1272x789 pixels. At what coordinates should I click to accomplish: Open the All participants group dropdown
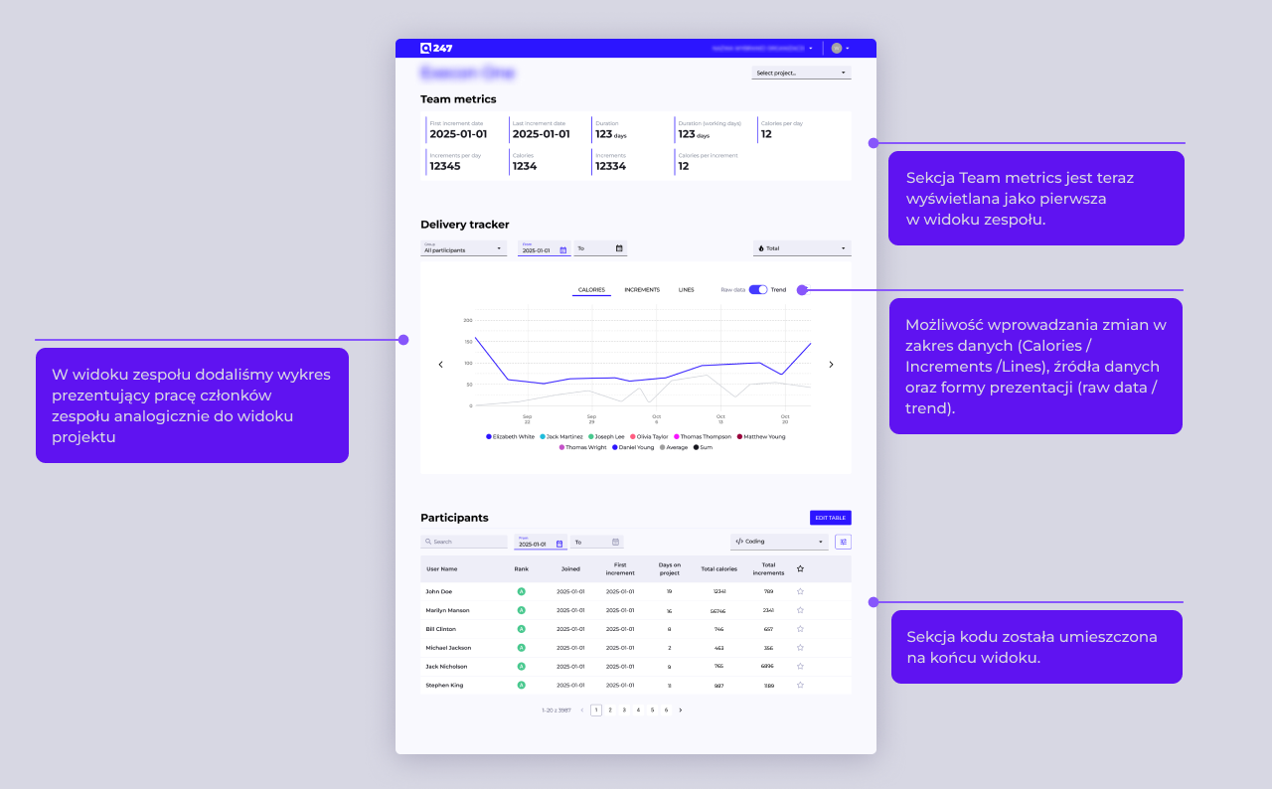pos(463,248)
